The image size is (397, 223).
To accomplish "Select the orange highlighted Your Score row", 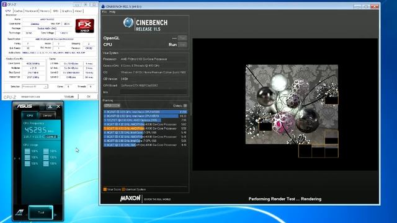I will (145, 128).
